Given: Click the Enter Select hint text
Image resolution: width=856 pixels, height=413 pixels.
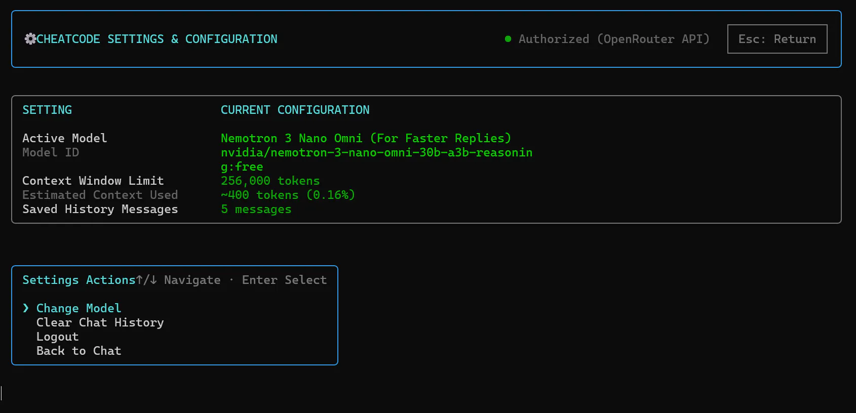Looking at the screenshot, I should tap(284, 280).
